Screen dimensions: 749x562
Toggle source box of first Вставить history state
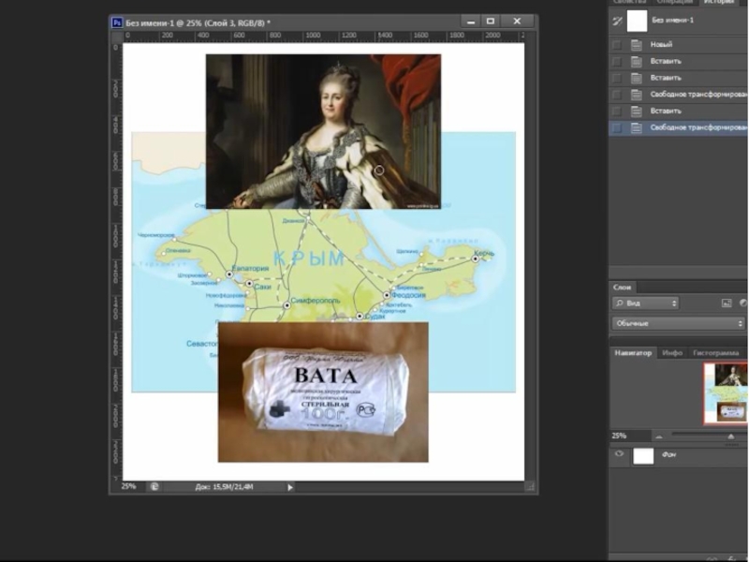(x=616, y=61)
